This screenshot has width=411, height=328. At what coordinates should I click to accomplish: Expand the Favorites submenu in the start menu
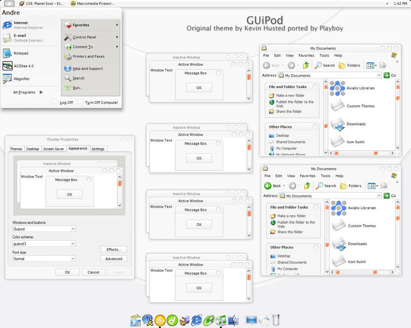pyautogui.click(x=91, y=25)
